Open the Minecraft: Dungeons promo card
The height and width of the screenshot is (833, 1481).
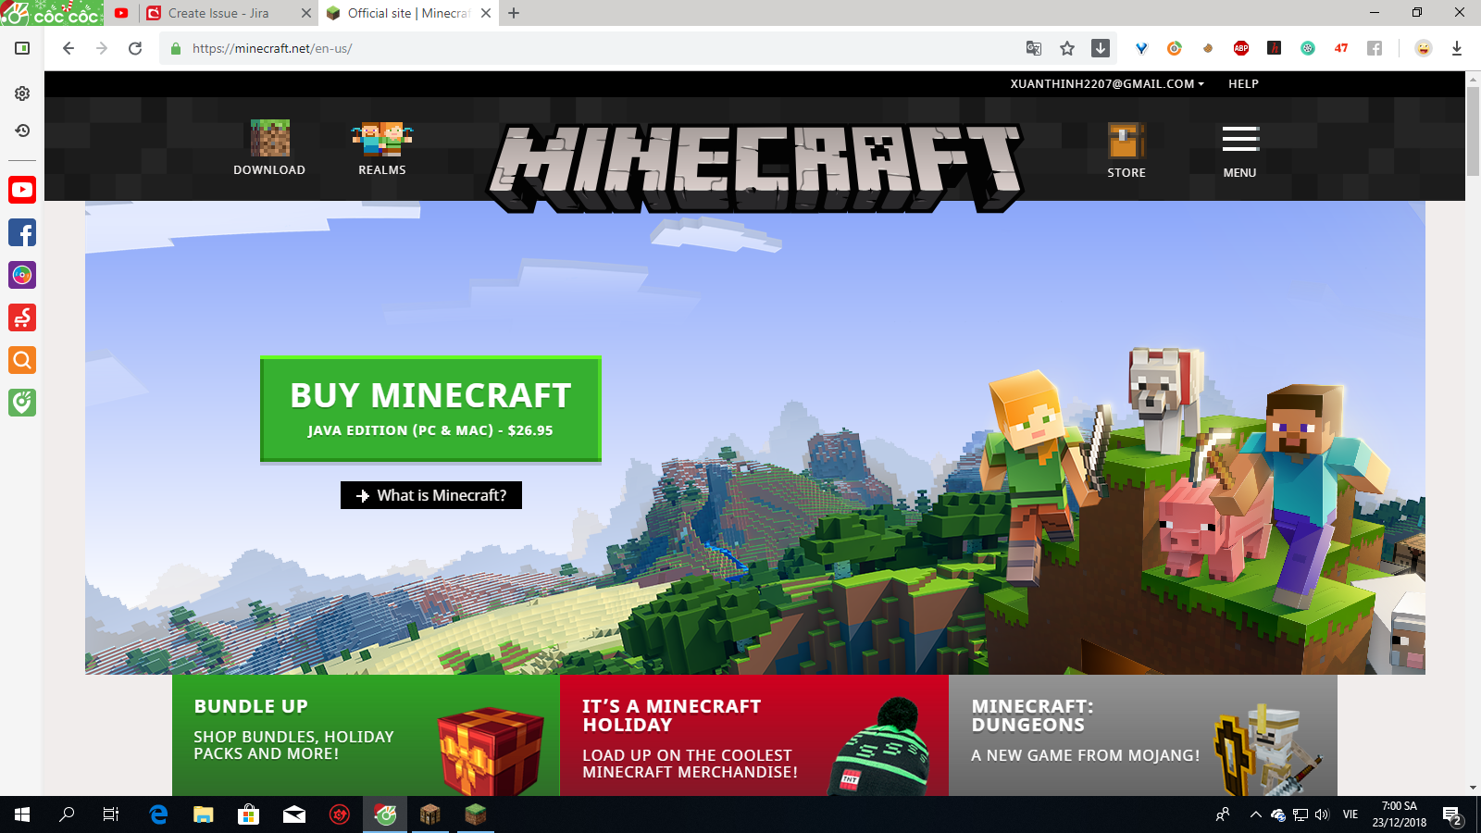[1143, 735]
